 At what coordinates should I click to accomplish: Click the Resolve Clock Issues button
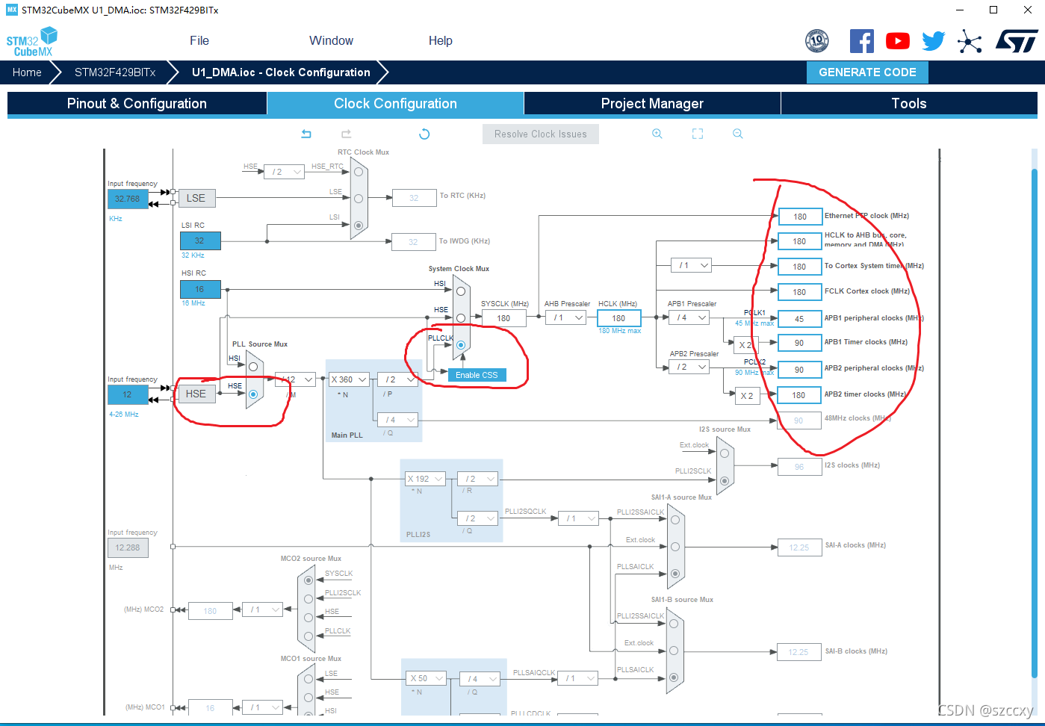[541, 134]
